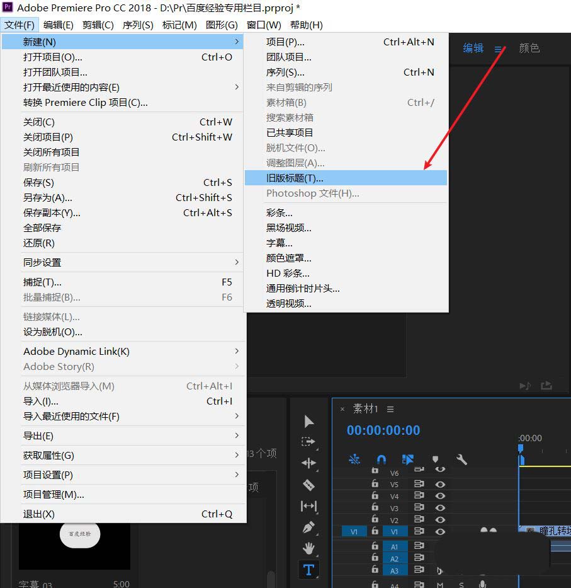Expand the 同步设置 submenu arrow
Image resolution: width=571 pixels, height=588 pixels.
[x=237, y=262]
